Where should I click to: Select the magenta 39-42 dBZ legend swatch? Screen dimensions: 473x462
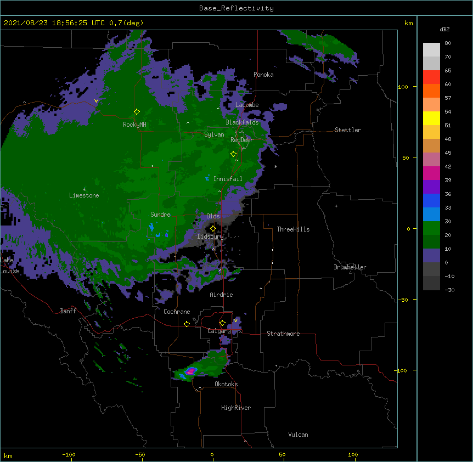[x=431, y=173]
